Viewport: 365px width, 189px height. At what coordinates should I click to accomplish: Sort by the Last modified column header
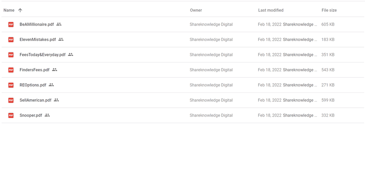(x=271, y=10)
